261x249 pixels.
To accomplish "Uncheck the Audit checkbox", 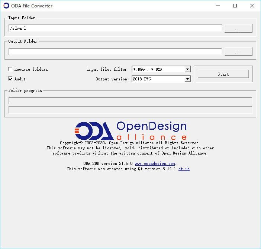I will [x=10, y=79].
